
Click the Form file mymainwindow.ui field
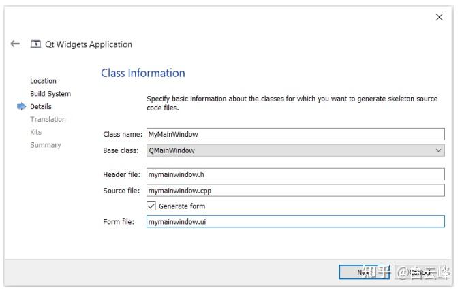tap(295, 222)
